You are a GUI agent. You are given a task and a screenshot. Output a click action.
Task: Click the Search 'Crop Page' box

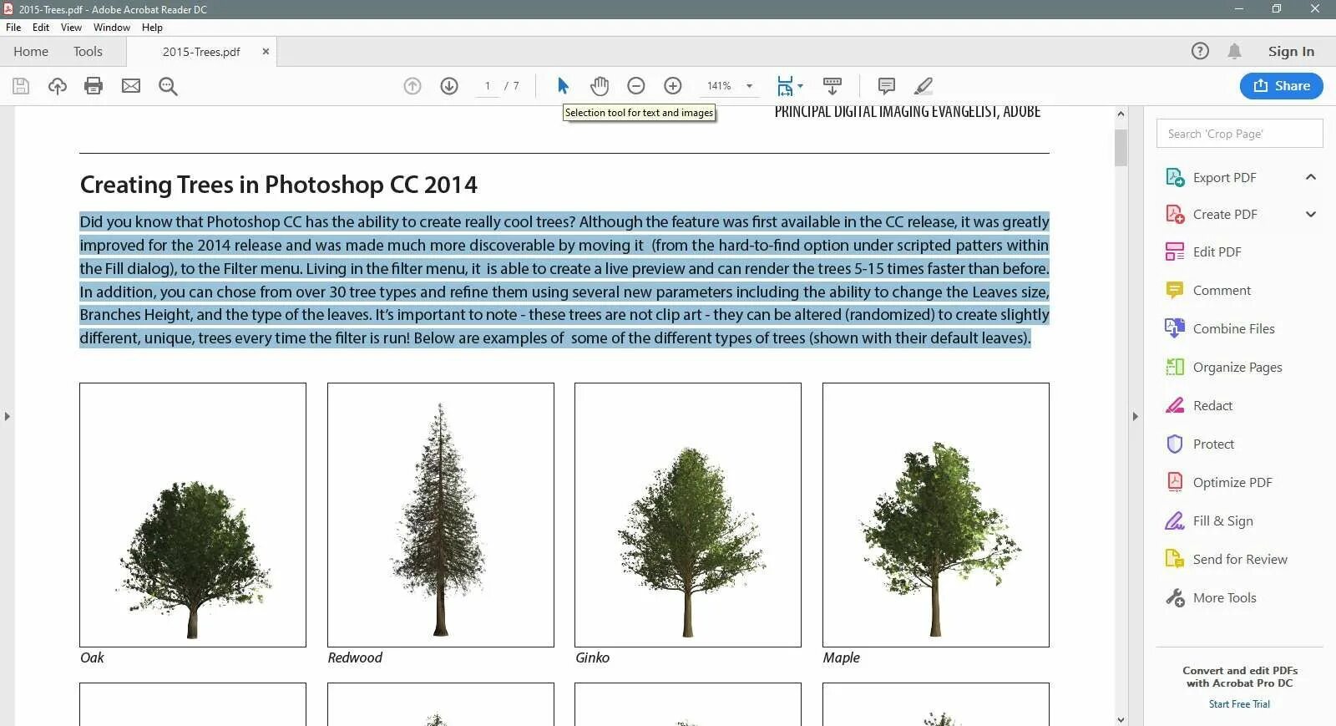(1239, 134)
